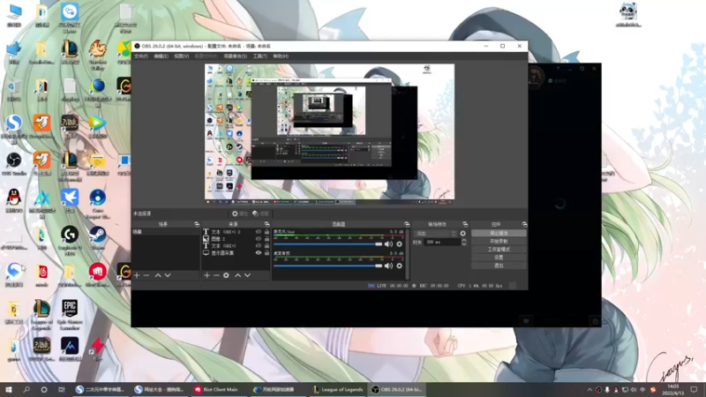Toggle the lock on the 文本 (GDI+) 2 source
Viewport: 706px width, 397px height.
click(267, 232)
